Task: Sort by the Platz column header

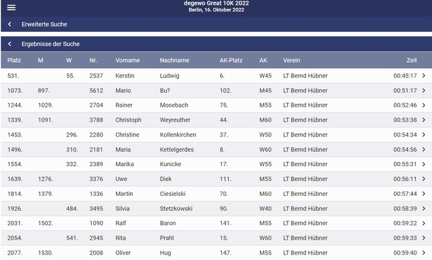Action: (x=14, y=60)
